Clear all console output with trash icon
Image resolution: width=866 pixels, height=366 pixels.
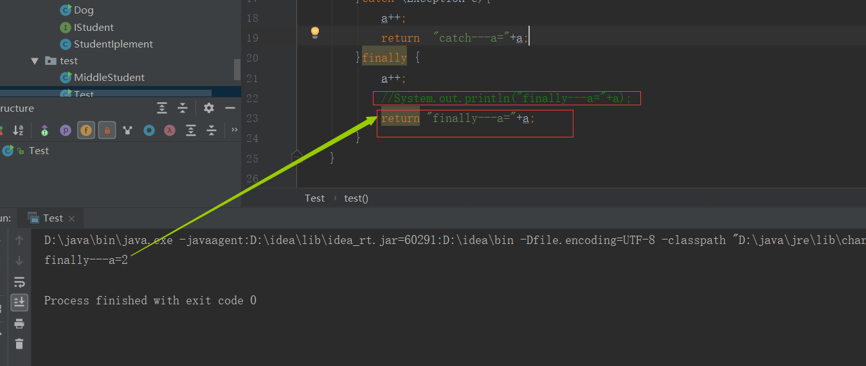click(19, 344)
